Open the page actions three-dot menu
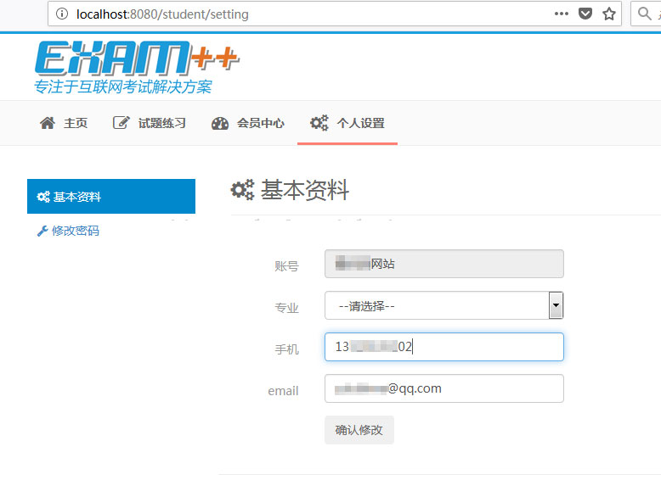 [562, 14]
